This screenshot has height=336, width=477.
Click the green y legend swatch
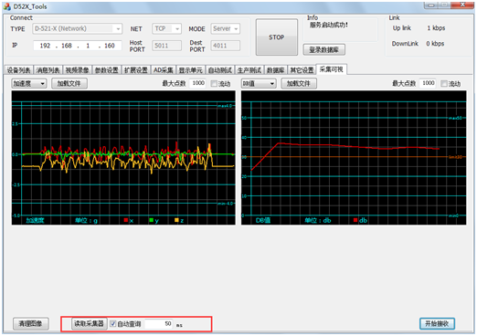(x=152, y=220)
